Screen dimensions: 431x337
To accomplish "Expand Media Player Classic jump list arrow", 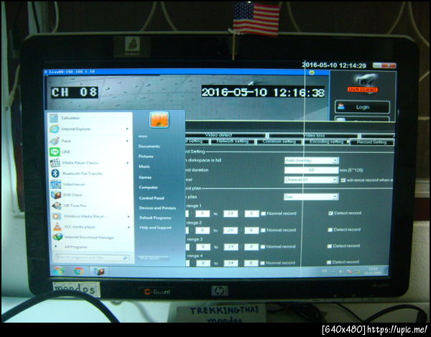I will tap(127, 162).
